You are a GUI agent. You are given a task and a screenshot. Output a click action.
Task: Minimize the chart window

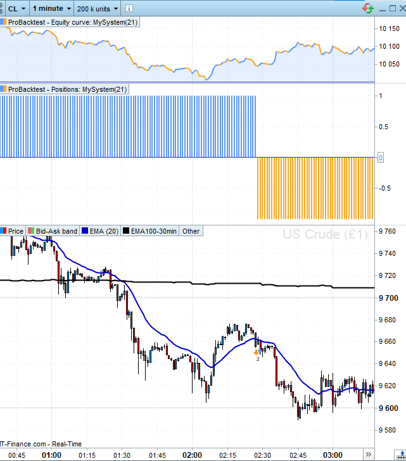pos(382,9)
